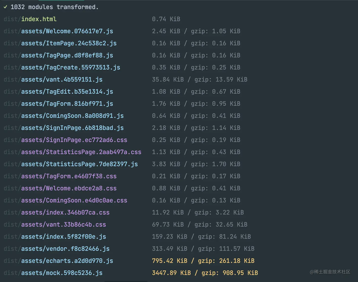Click the green checkmark beside modules transformed
This screenshot has width=358, height=282.
coord(5,7)
